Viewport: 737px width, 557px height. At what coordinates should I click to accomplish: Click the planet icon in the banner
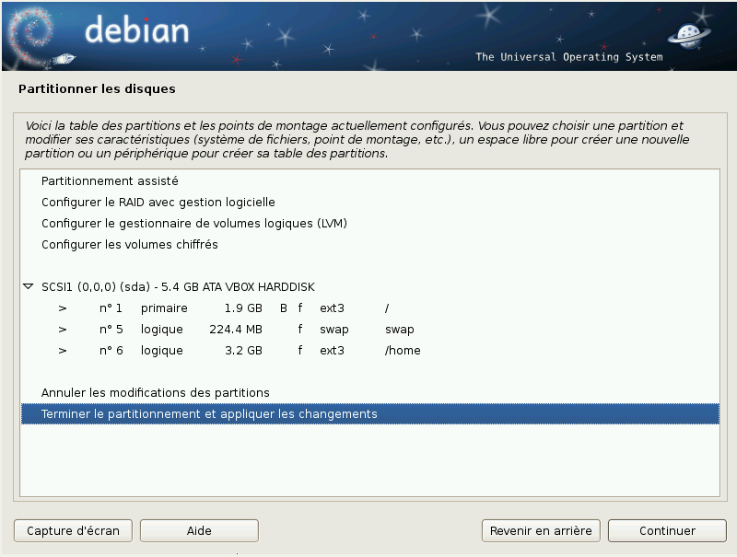[x=688, y=36]
